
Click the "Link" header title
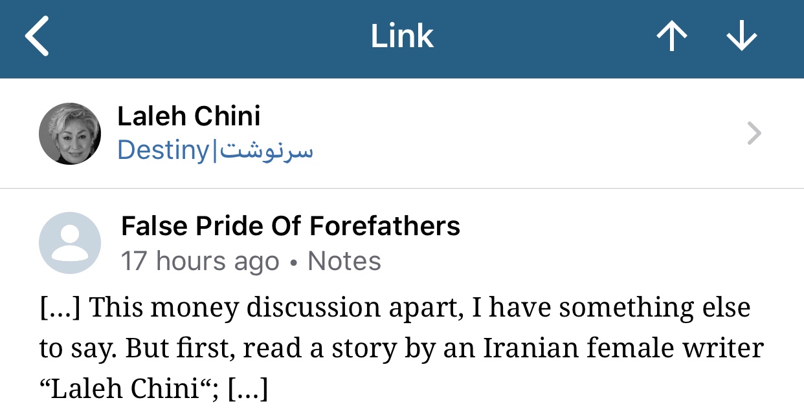pos(402,37)
